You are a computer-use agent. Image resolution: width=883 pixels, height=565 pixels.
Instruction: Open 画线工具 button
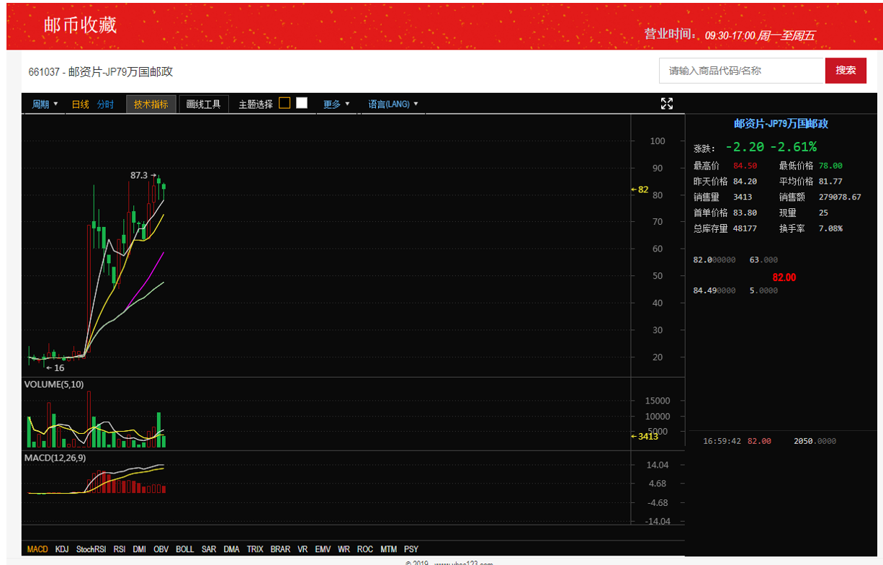204,104
